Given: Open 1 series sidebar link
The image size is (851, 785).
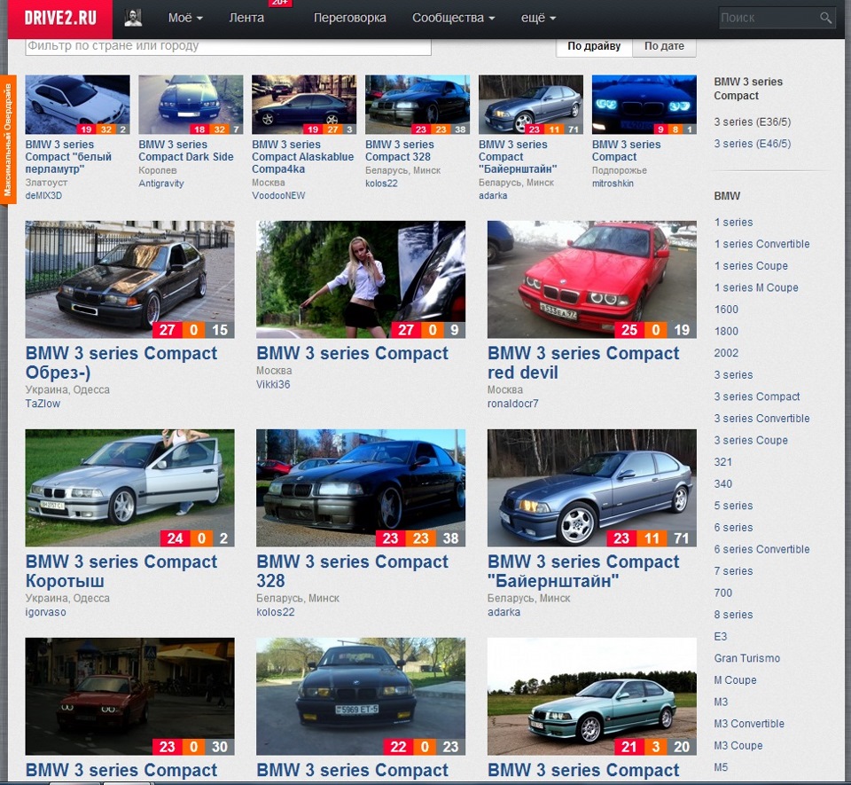Looking at the screenshot, I should tap(733, 222).
